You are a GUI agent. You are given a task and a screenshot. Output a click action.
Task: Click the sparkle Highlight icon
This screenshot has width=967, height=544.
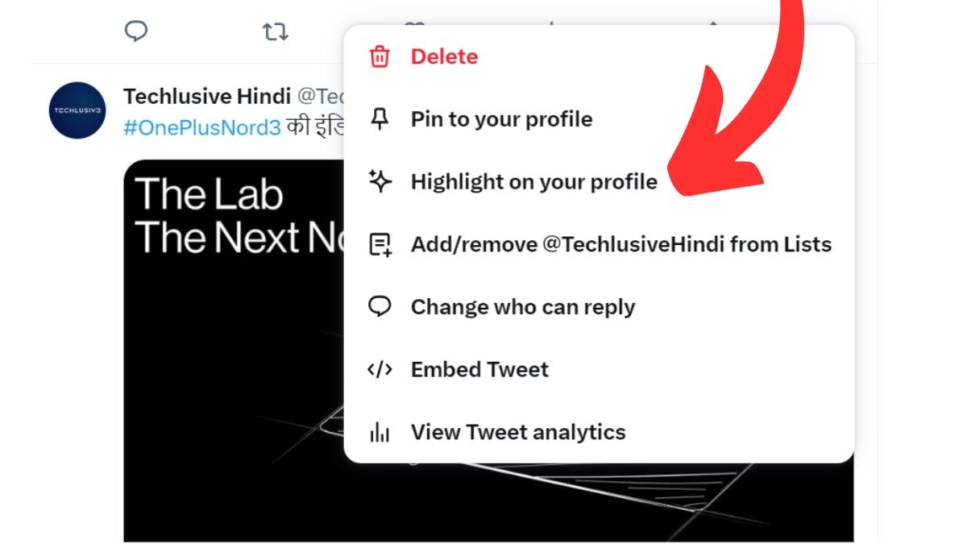380,181
